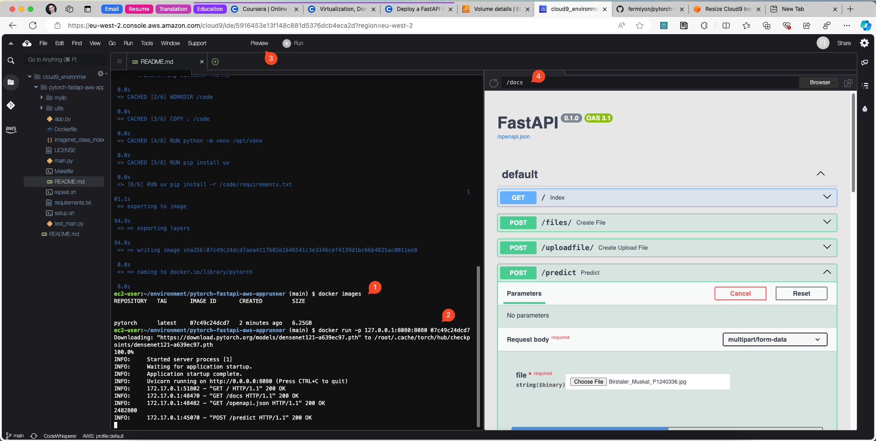Image resolution: width=876 pixels, height=441 pixels.
Task: Open the Support menu
Action: 197,43
